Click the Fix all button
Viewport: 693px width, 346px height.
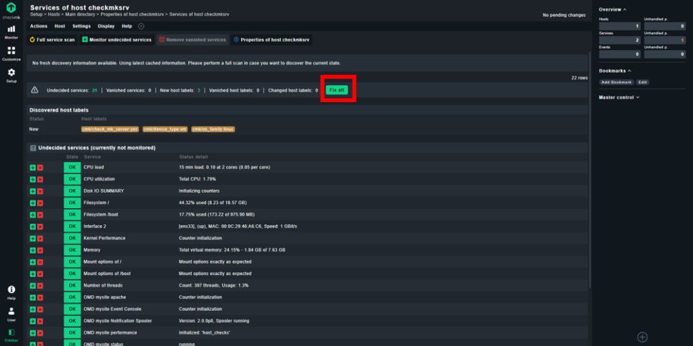pos(337,90)
